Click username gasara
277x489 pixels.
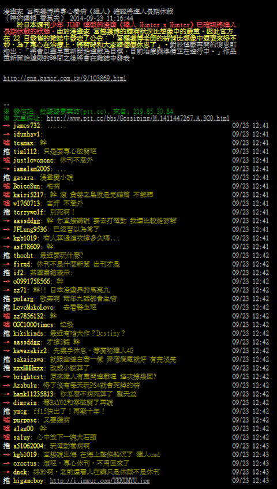(24, 178)
